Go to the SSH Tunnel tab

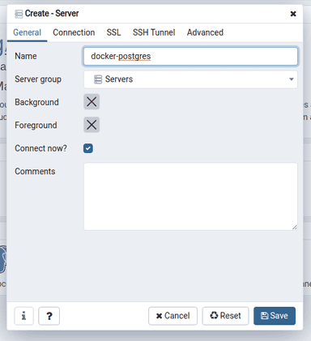click(x=154, y=32)
